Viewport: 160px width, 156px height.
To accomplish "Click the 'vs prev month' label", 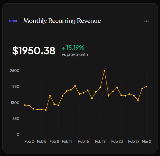I will click(75, 55).
